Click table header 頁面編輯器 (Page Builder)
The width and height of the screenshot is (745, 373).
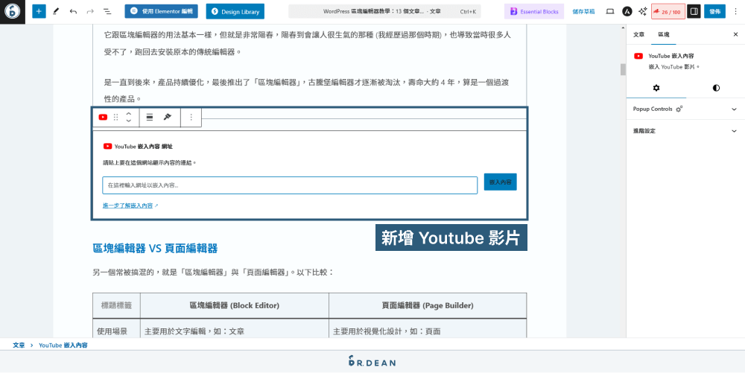click(428, 305)
